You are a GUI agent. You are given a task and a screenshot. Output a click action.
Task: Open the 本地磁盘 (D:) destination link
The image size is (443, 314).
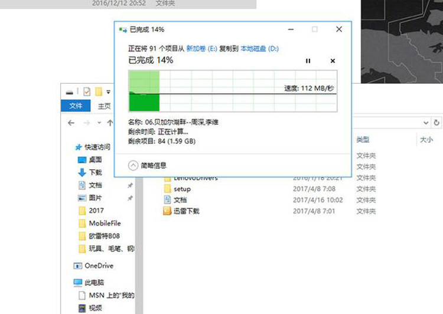259,47
